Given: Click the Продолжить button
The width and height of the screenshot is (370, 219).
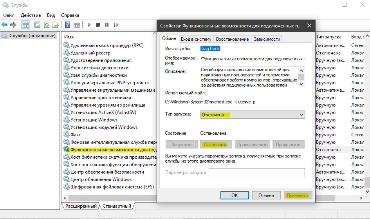Looking at the screenshot, I should point(288,145).
